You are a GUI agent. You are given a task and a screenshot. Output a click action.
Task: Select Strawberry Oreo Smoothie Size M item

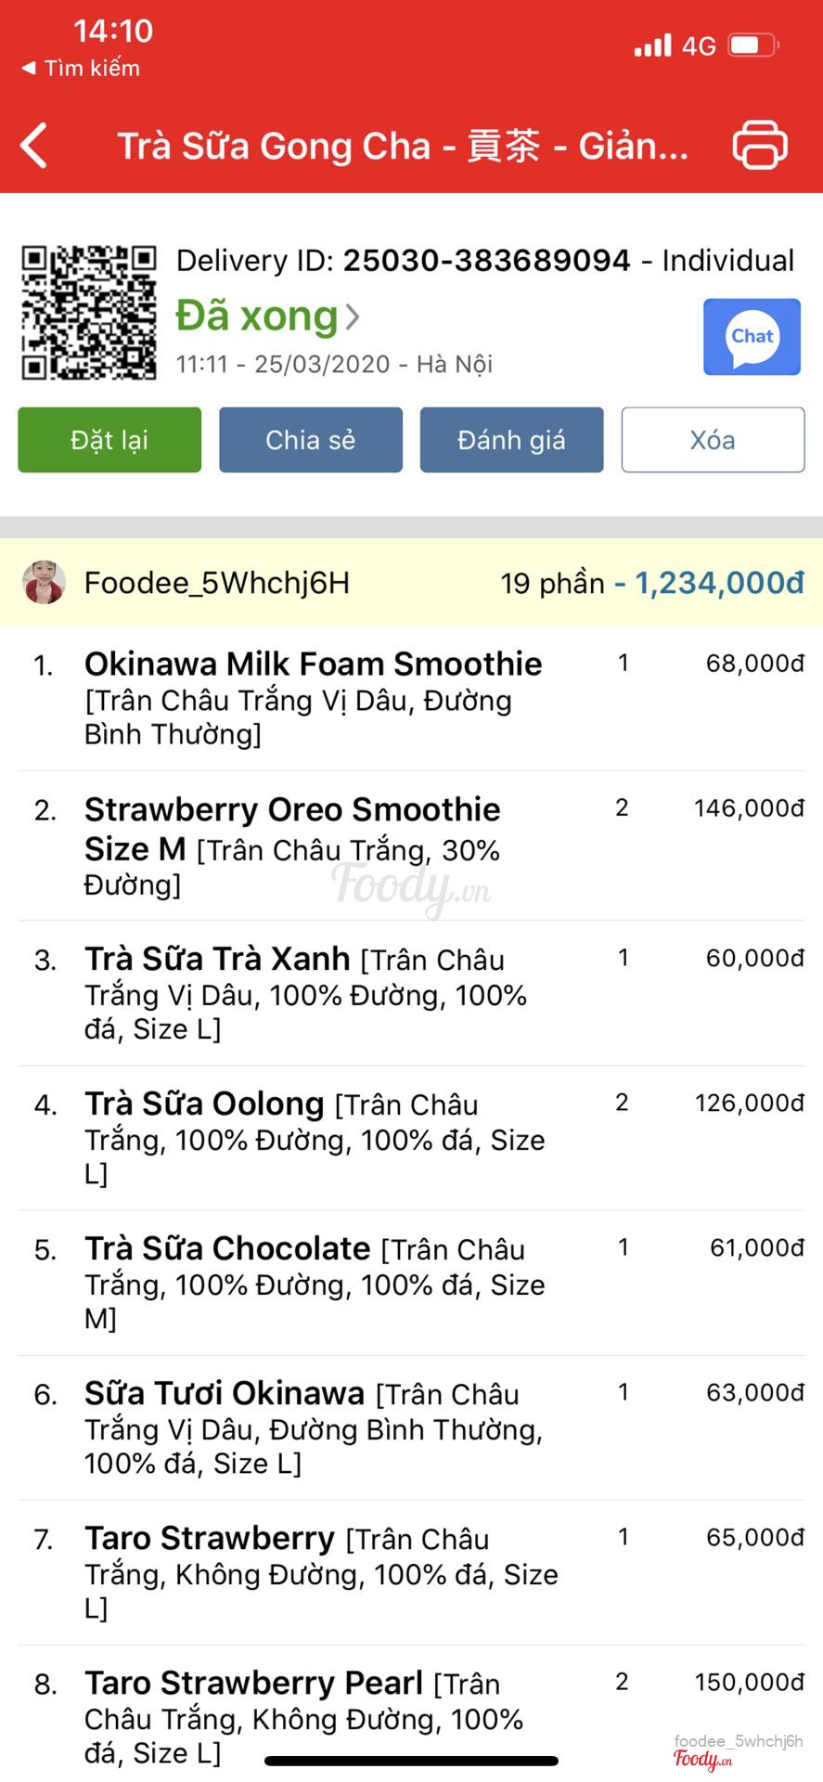pos(292,828)
